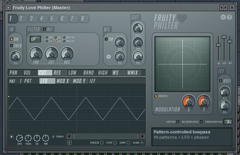Image resolution: width=240 pixels, height=155 pixels.
Task: Toggle the SMOOTH modulation switch
Action: (156, 96)
